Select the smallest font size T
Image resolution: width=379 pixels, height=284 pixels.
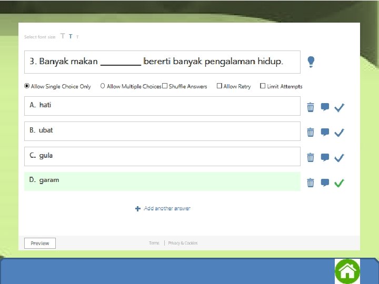pyautogui.click(x=77, y=37)
